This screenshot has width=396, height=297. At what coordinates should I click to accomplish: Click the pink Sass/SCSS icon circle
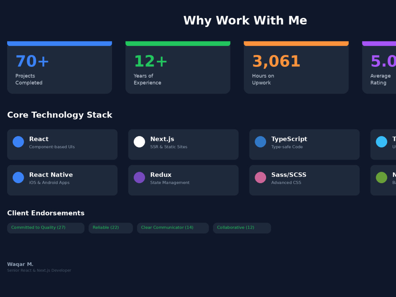click(x=261, y=178)
